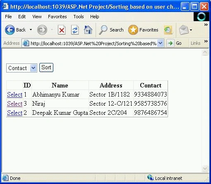
Task: Open the Edit menu
Action: coord(22,17)
